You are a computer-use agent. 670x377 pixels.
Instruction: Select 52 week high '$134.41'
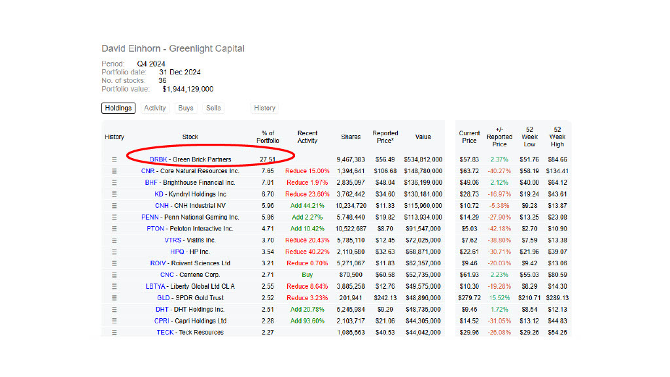click(557, 171)
